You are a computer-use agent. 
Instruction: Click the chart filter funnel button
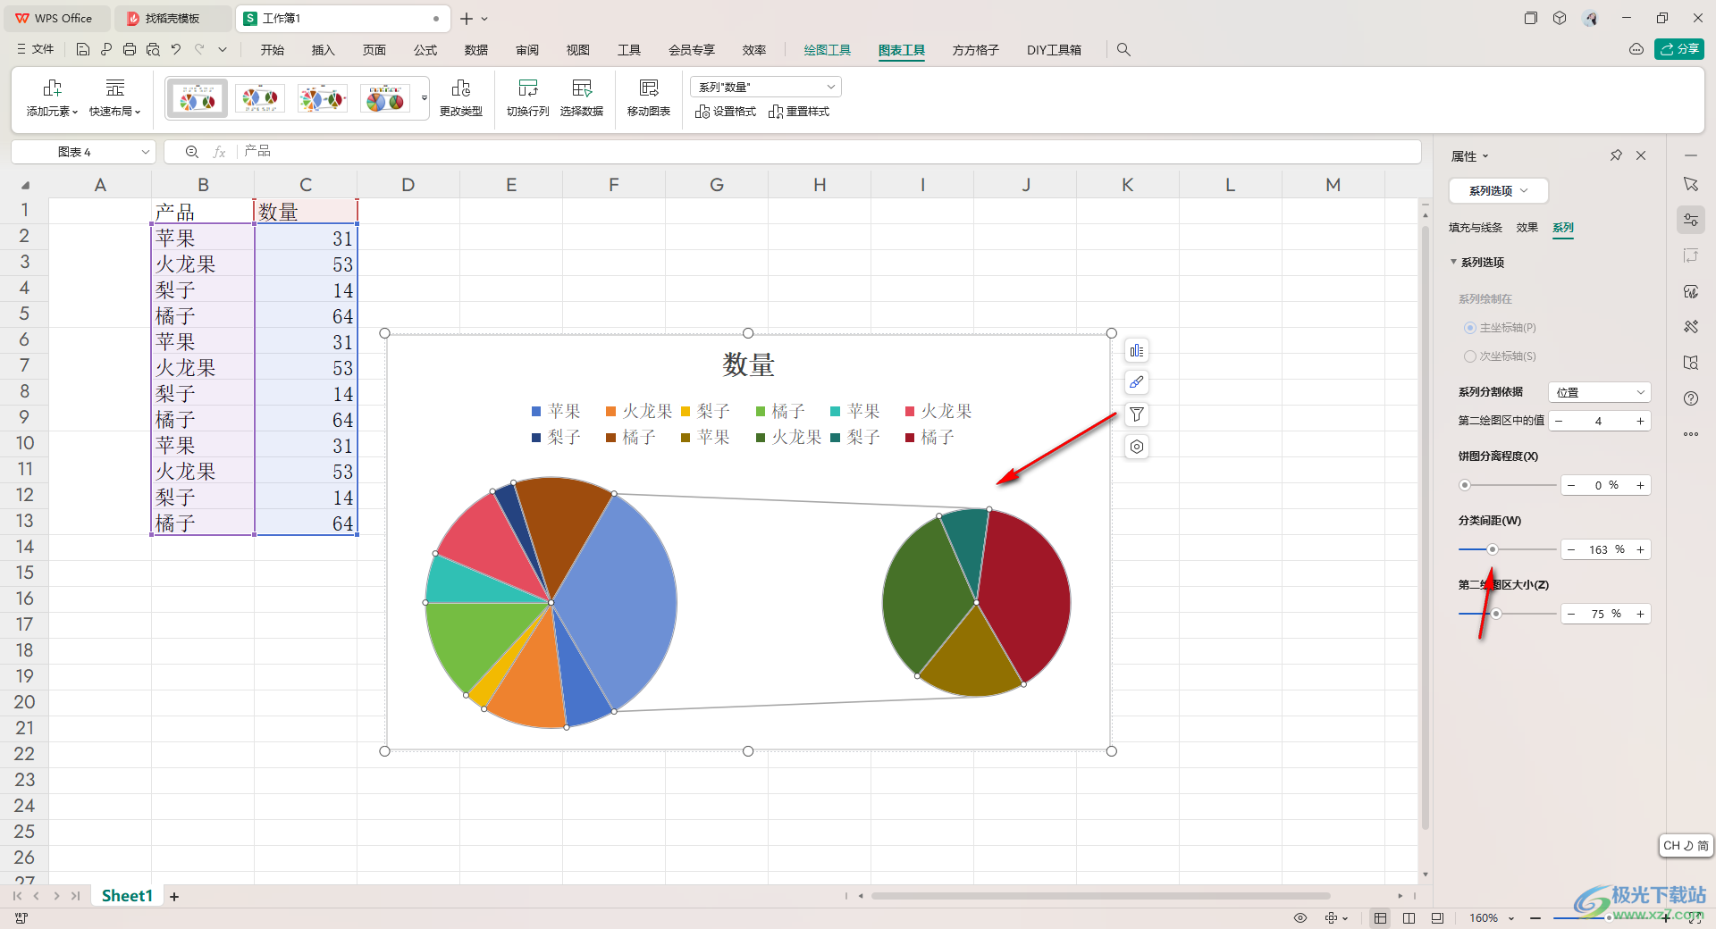tap(1136, 414)
